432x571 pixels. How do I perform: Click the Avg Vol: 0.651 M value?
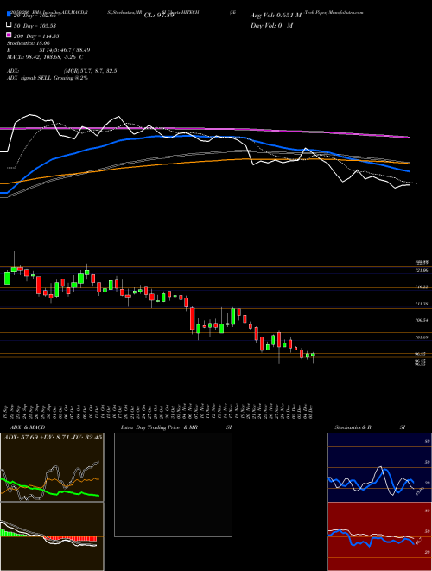(276, 16)
